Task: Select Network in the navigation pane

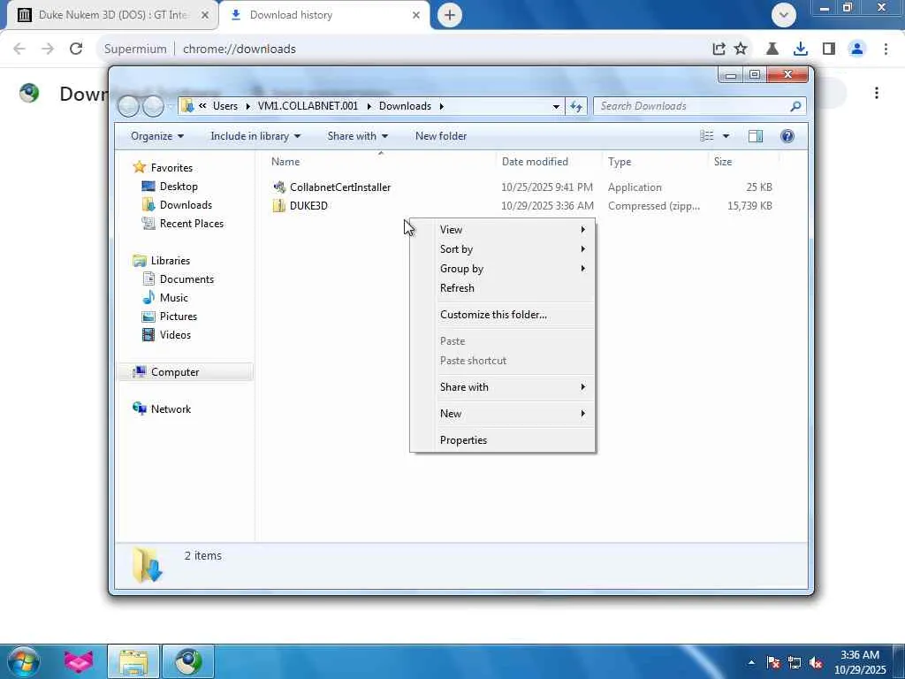Action: coord(171,408)
